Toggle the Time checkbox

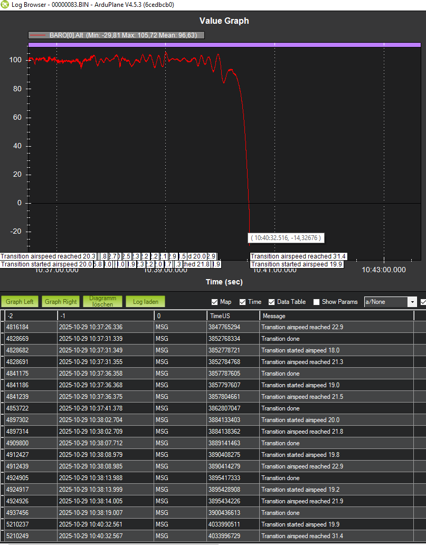click(x=243, y=302)
